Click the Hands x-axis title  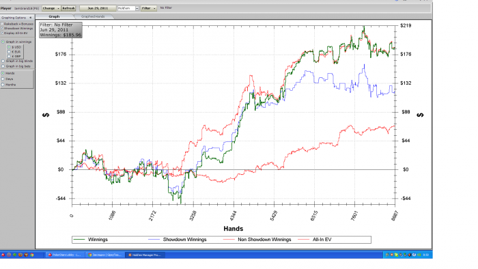(x=234, y=229)
